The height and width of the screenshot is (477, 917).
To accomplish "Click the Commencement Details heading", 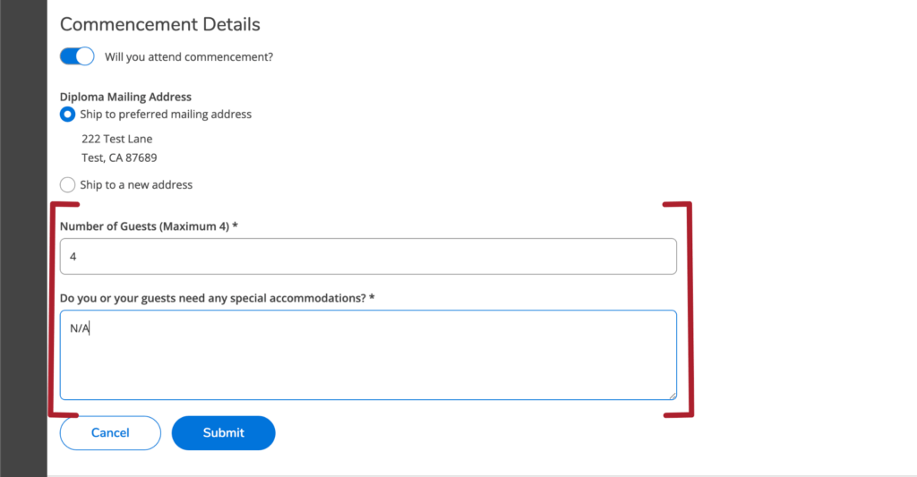I will tap(159, 24).
